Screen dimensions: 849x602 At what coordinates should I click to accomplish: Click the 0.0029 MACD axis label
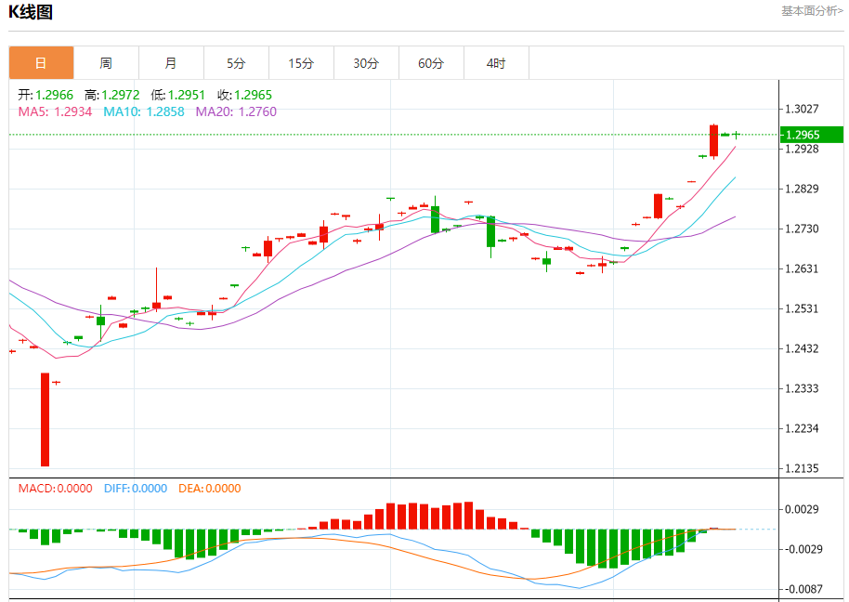coord(802,509)
